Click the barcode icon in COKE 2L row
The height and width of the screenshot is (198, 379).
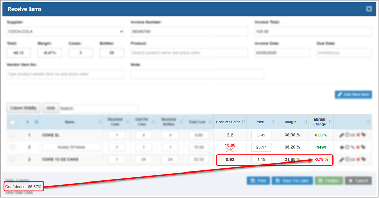coord(353,135)
